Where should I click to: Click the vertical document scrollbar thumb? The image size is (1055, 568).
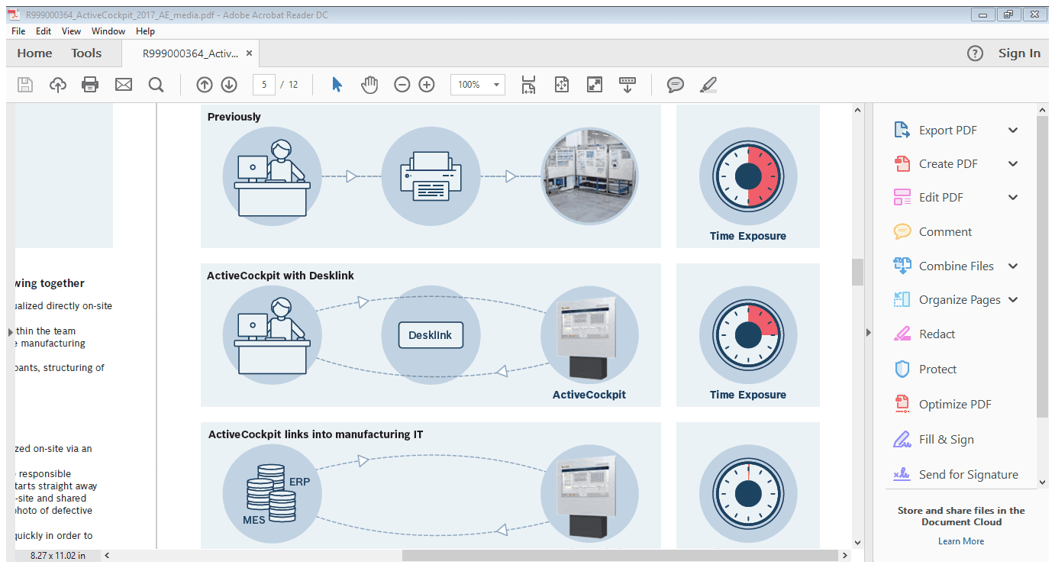pyautogui.click(x=858, y=272)
